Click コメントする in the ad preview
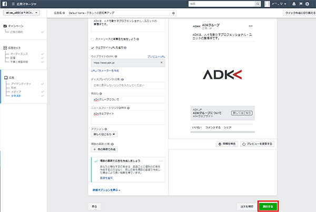Screen dimensions: 316x212 click(x=213, y=127)
